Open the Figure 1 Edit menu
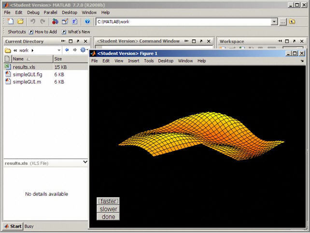 point(106,61)
